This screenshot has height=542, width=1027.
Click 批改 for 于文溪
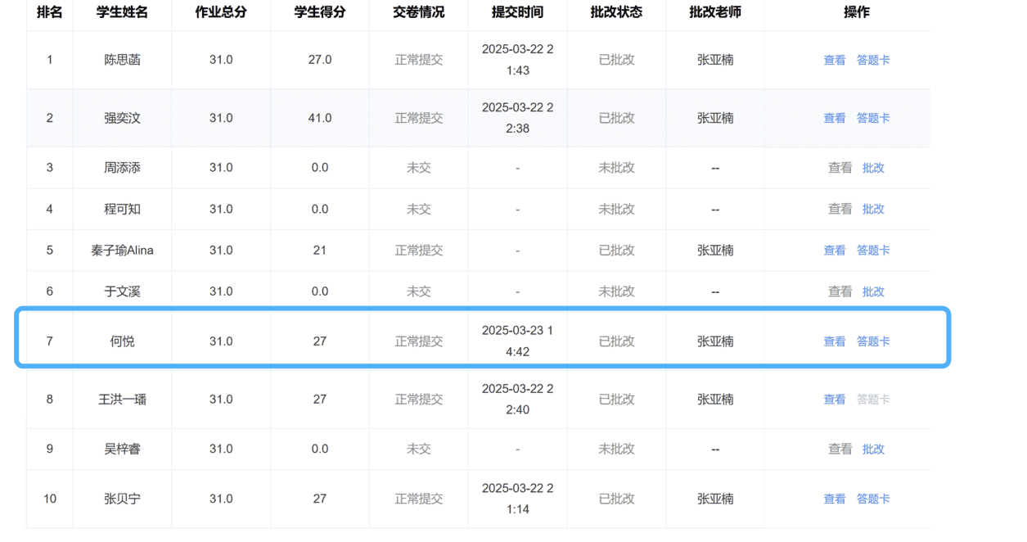point(873,292)
